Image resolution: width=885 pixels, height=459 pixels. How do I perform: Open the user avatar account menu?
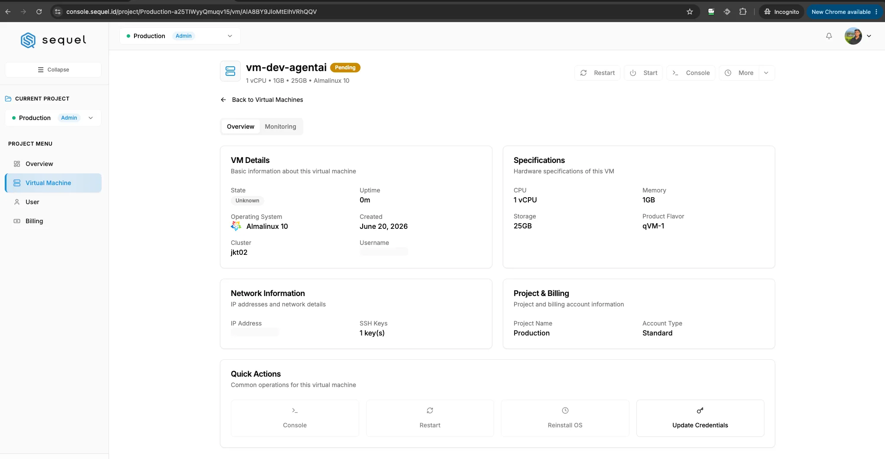coord(858,36)
